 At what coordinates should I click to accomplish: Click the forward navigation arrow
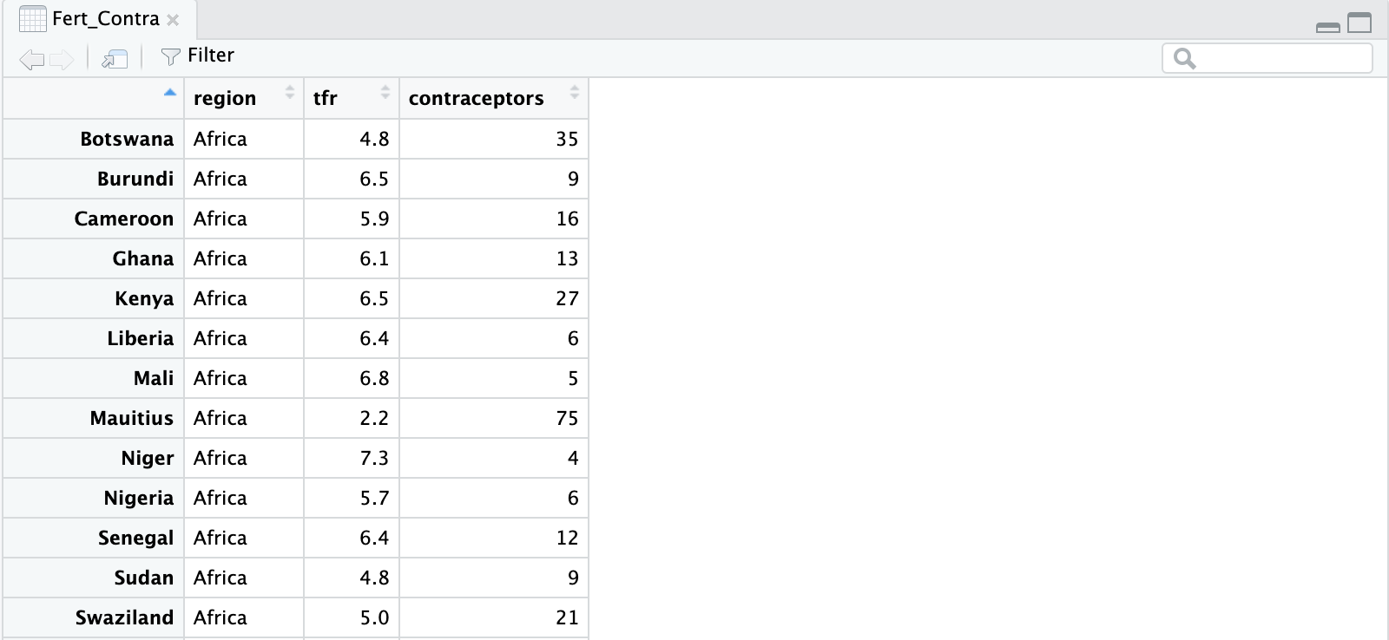tap(60, 59)
